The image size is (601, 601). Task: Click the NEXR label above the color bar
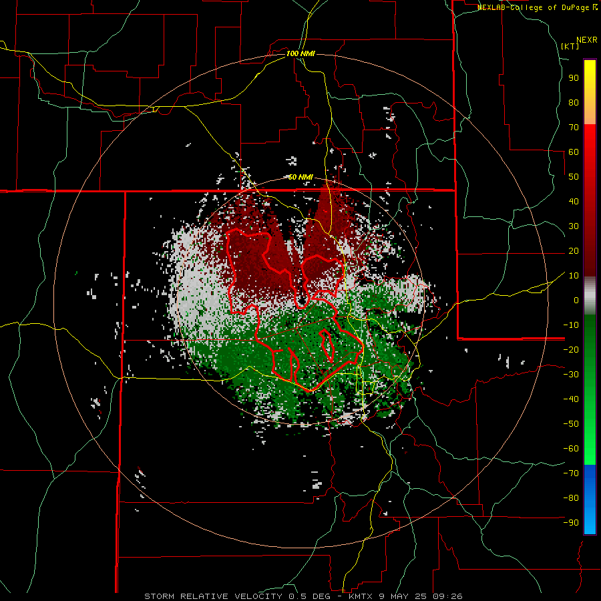(587, 40)
